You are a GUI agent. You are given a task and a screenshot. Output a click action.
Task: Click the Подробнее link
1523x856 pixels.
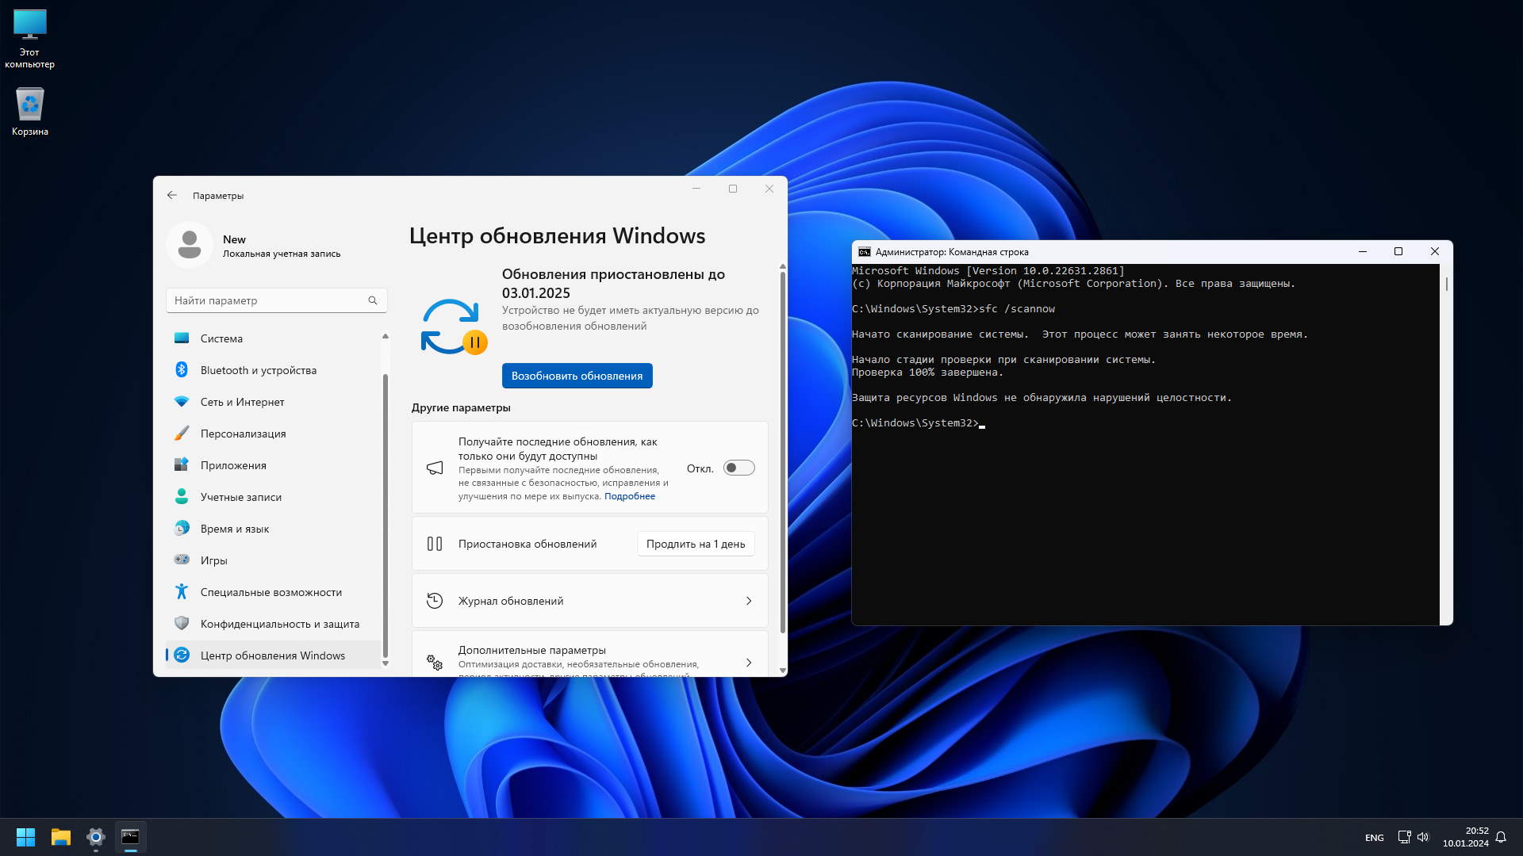tap(629, 496)
